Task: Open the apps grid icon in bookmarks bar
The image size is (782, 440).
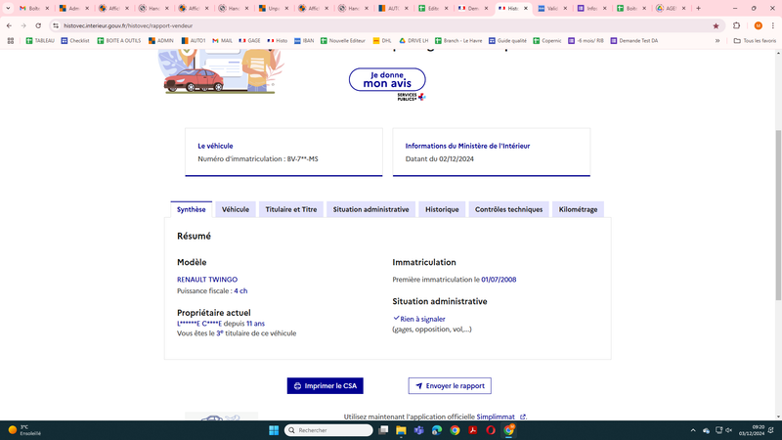Action: pyautogui.click(x=11, y=41)
